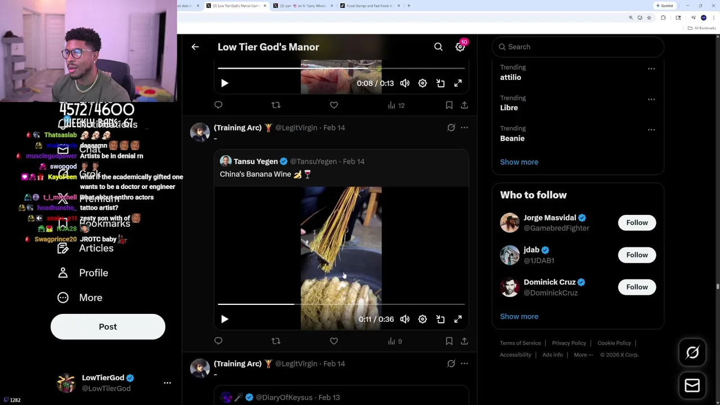
Task: Open community settings gear with the 10 badge
Action: point(460,47)
